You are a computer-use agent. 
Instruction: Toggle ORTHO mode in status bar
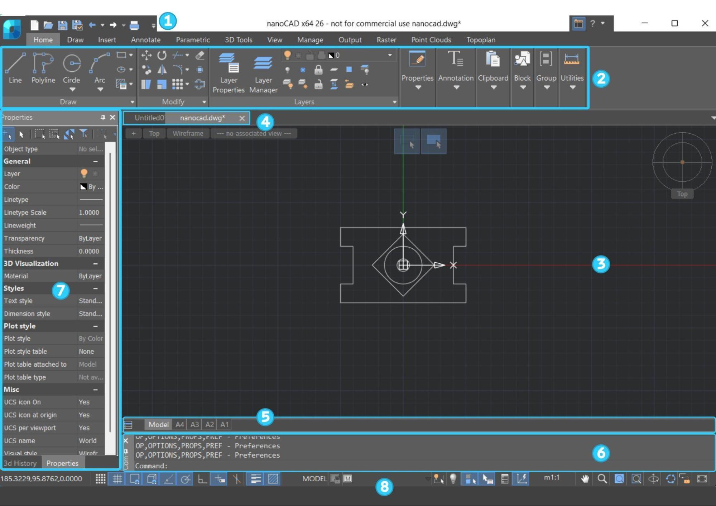[202, 479]
